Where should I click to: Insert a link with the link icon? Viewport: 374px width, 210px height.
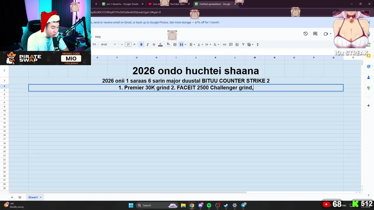pos(224,44)
